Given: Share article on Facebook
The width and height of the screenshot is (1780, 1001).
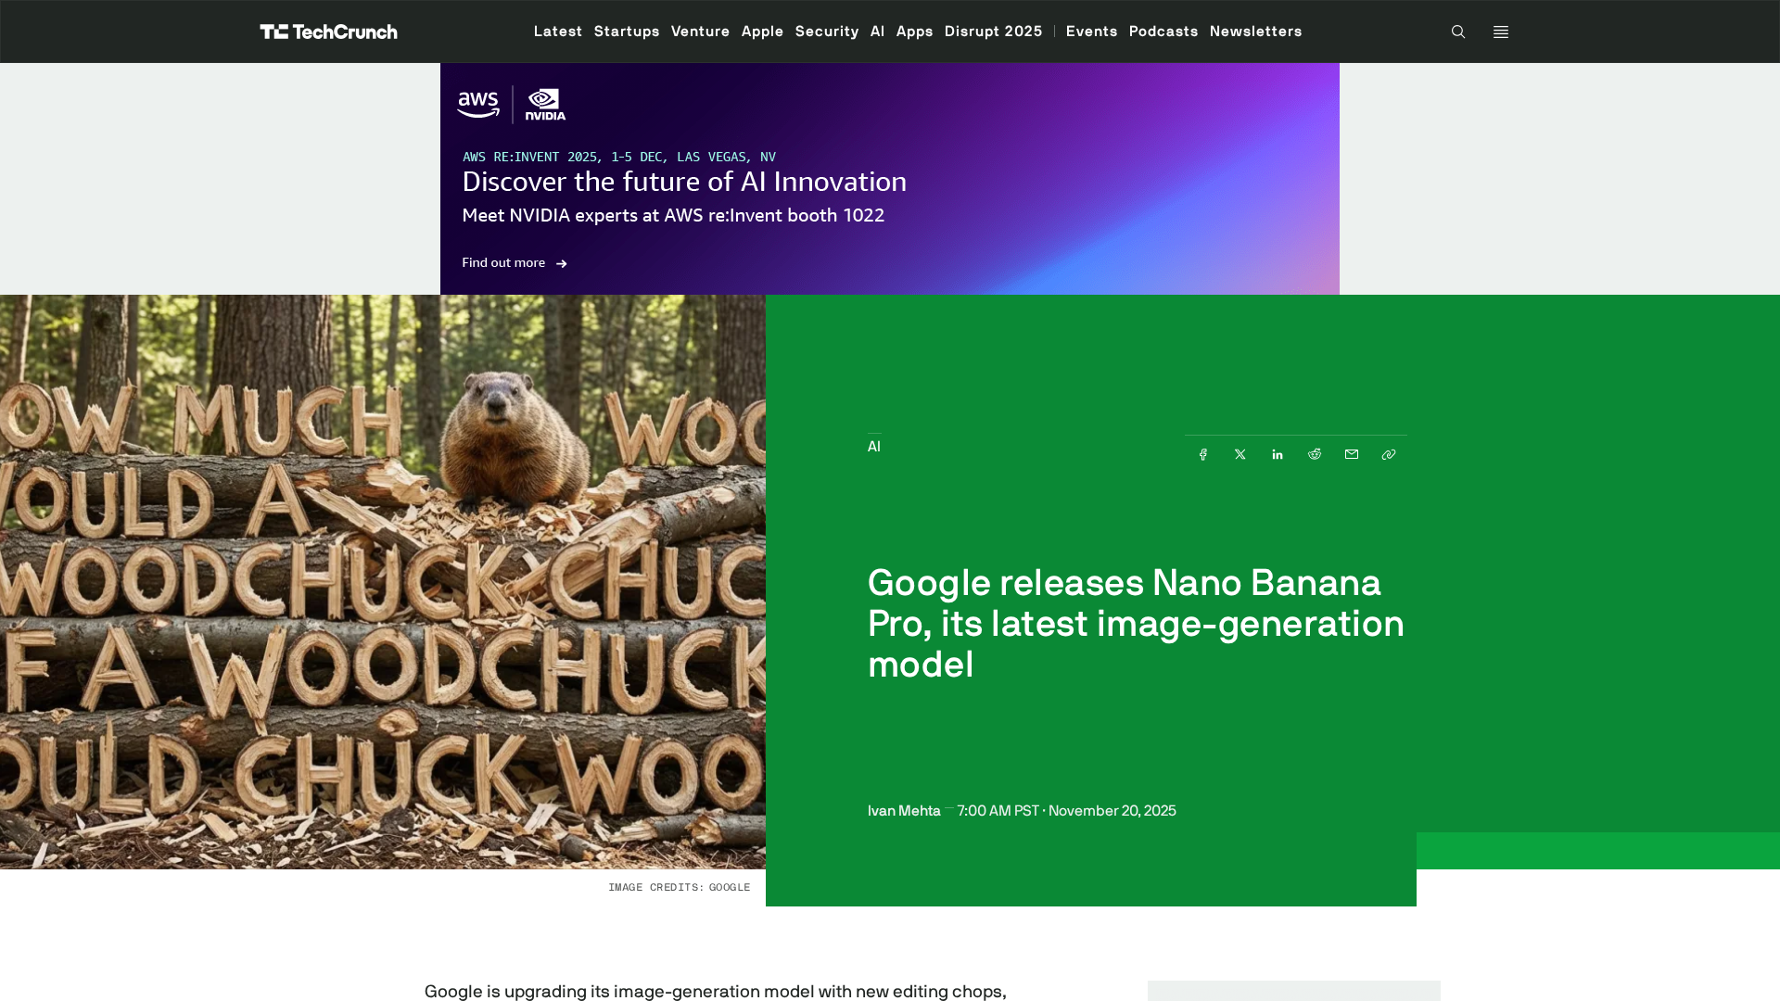Looking at the screenshot, I should click(x=1203, y=454).
